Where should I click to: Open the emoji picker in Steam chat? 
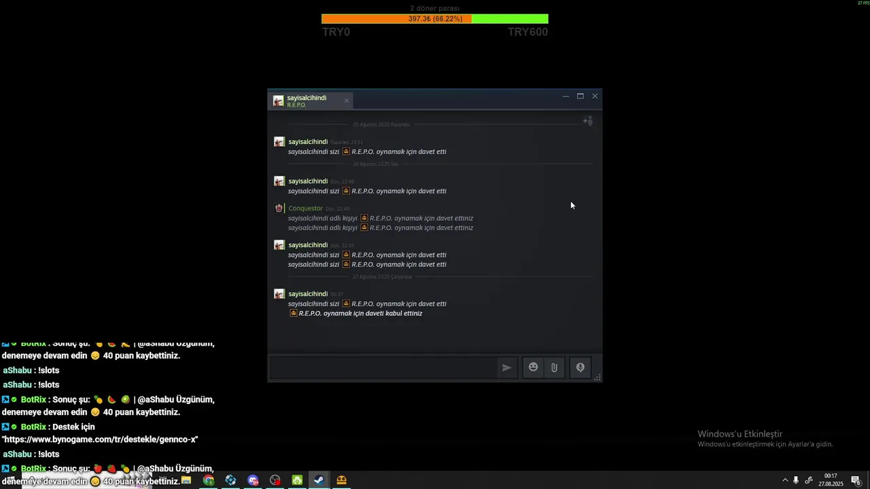pyautogui.click(x=534, y=367)
